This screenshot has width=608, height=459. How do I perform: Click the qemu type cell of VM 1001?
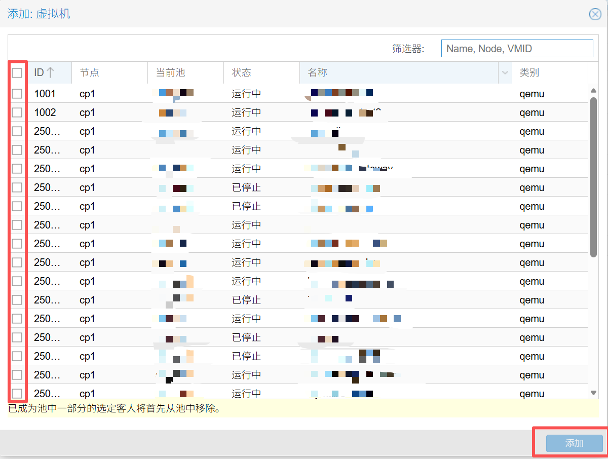[531, 94]
